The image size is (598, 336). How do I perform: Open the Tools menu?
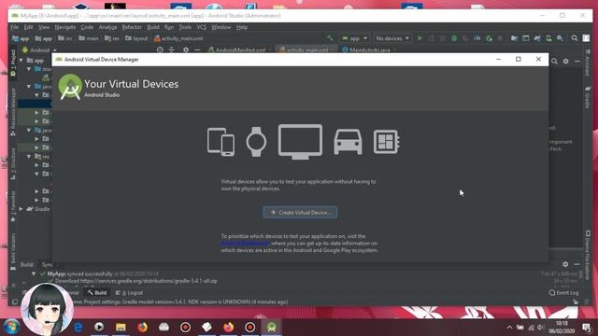185,27
